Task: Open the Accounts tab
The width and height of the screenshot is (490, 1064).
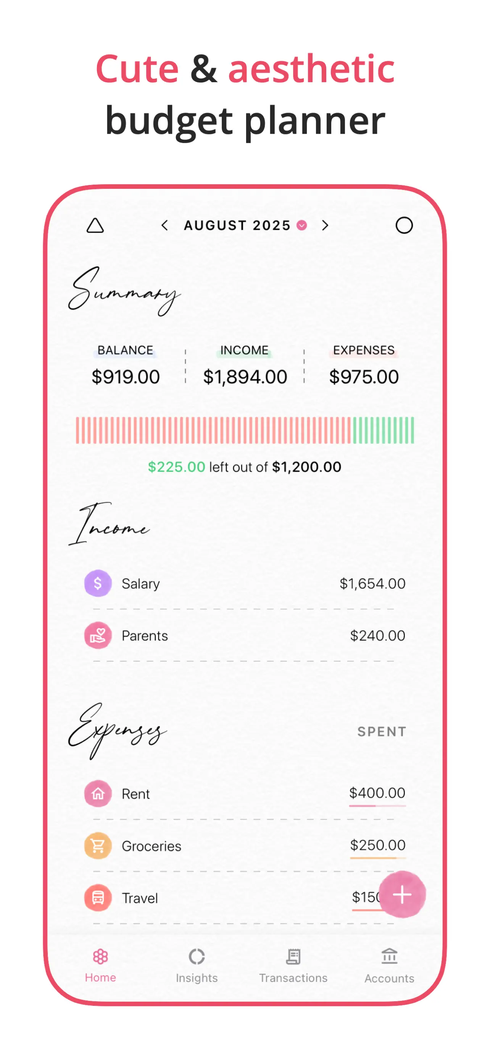Action: 389,966
